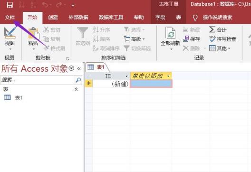Expand the 视图 dropdown arrow

[10, 49]
